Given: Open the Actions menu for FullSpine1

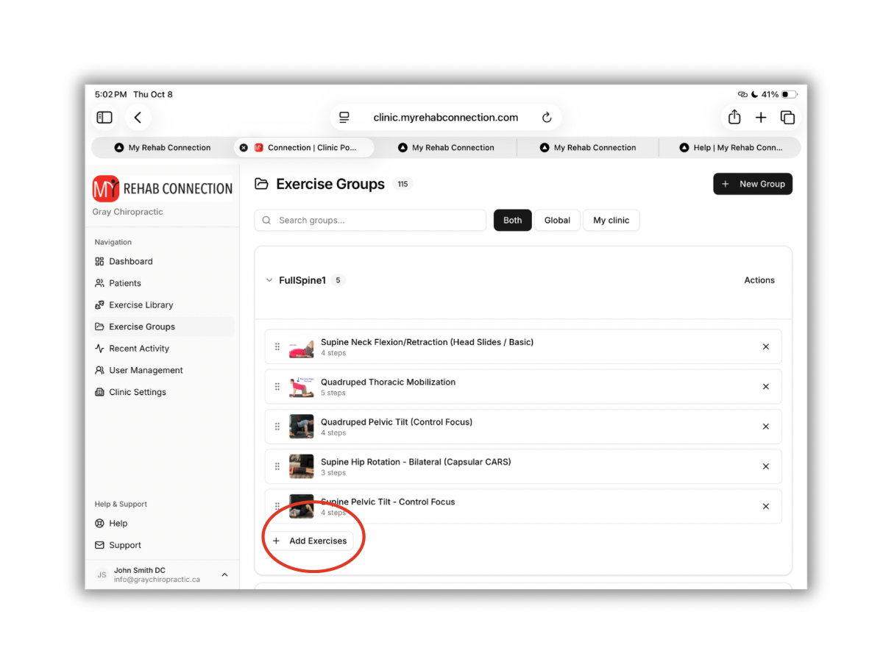Looking at the screenshot, I should tap(759, 280).
